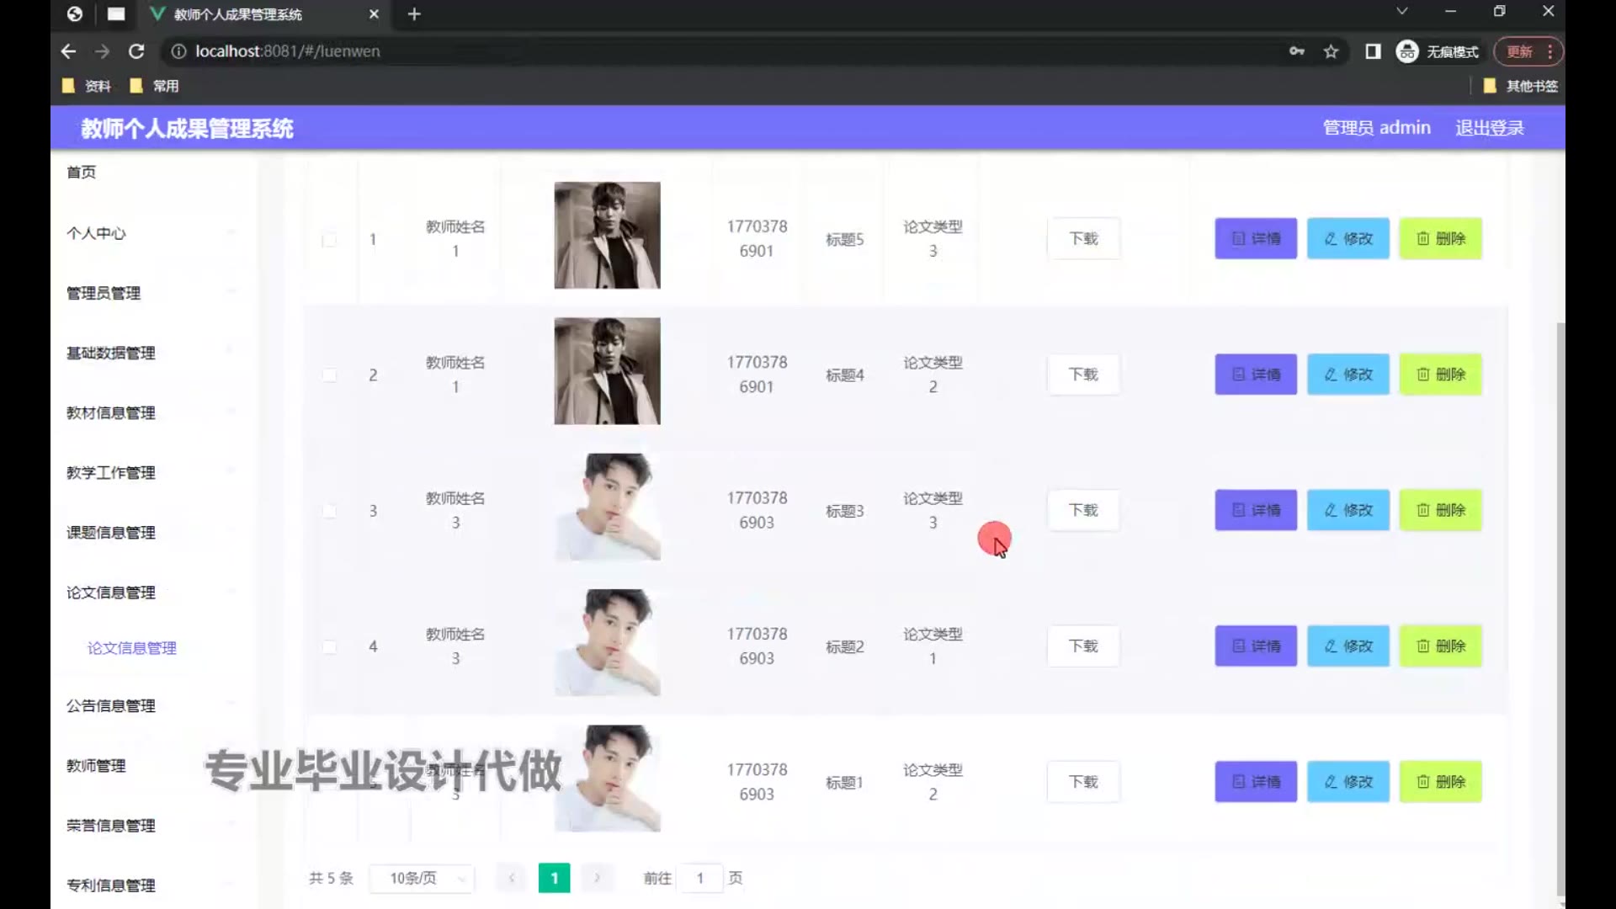Click the teacher photo thumbnail in row 2
Viewport: 1616px width, 909px height.
[607, 371]
